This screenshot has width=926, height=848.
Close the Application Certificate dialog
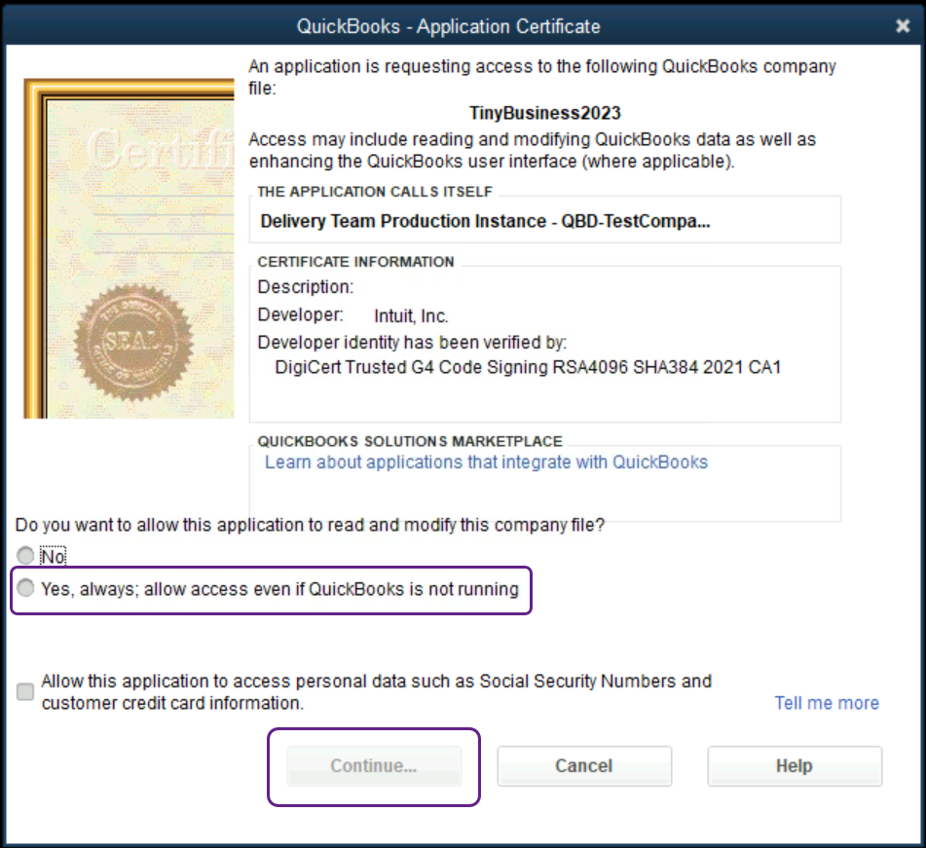point(903,26)
